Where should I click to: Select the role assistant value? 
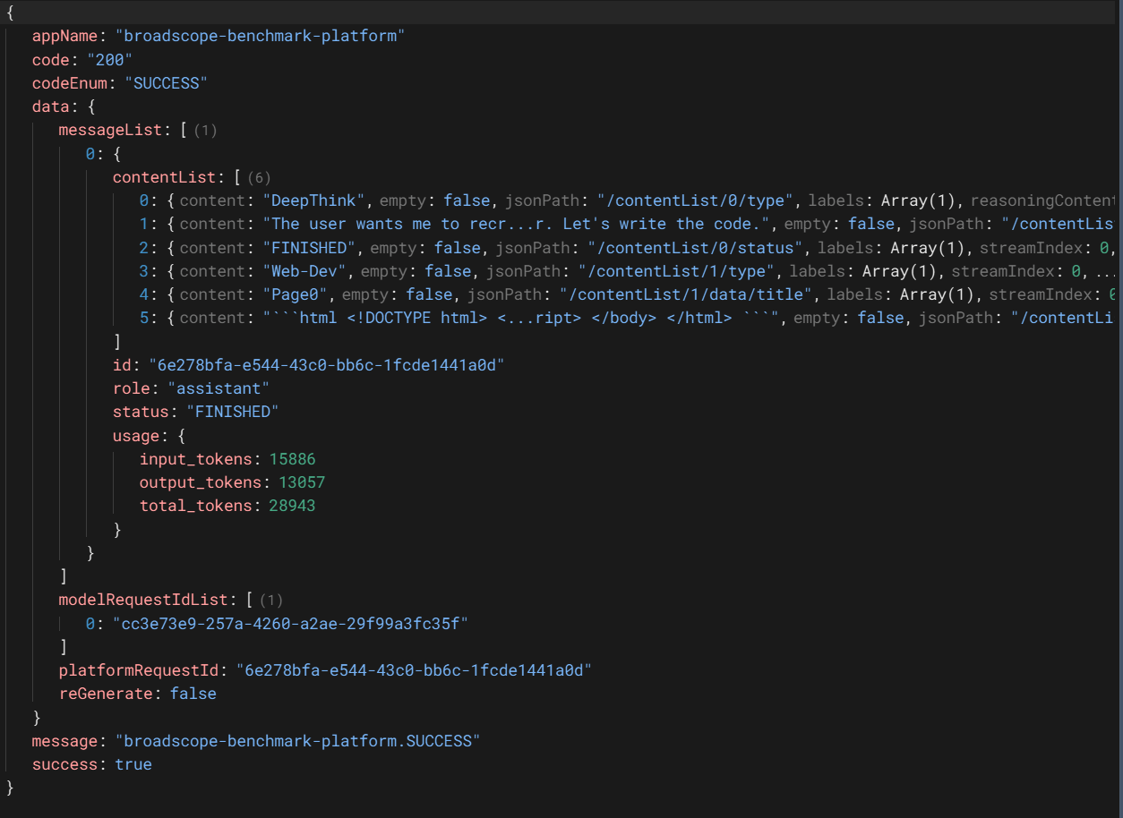[216, 388]
